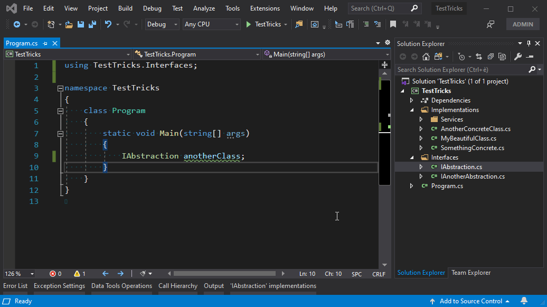This screenshot has width=547, height=307.
Task: Toggle Preview Selected Items icon
Action: tap(530, 57)
